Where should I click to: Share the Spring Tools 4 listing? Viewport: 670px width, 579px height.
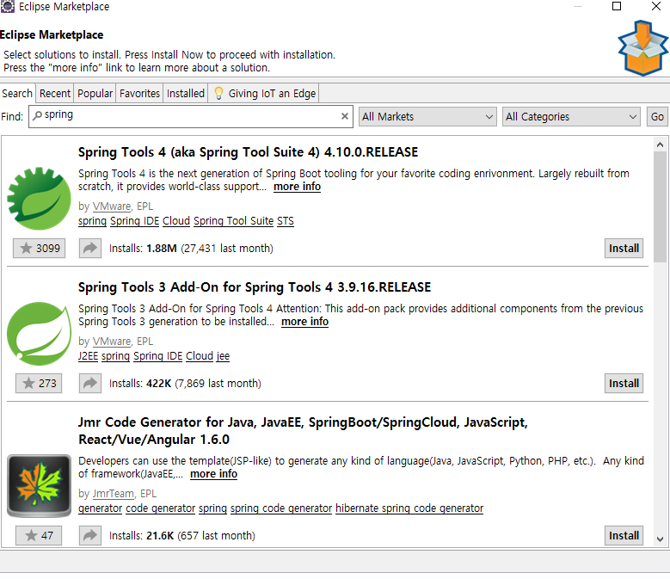(x=90, y=249)
